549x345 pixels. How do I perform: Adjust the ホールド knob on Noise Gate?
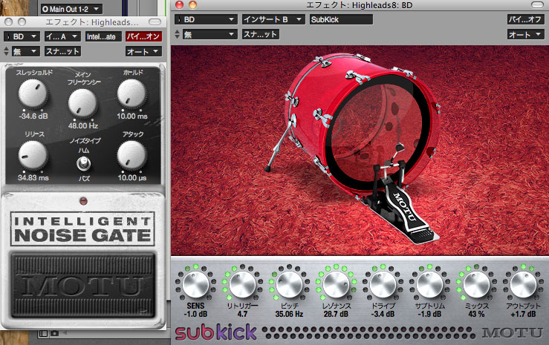pos(131,93)
